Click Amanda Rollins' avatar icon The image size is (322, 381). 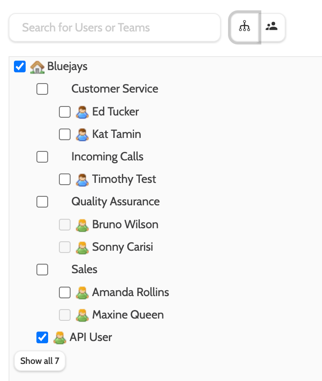click(x=82, y=292)
